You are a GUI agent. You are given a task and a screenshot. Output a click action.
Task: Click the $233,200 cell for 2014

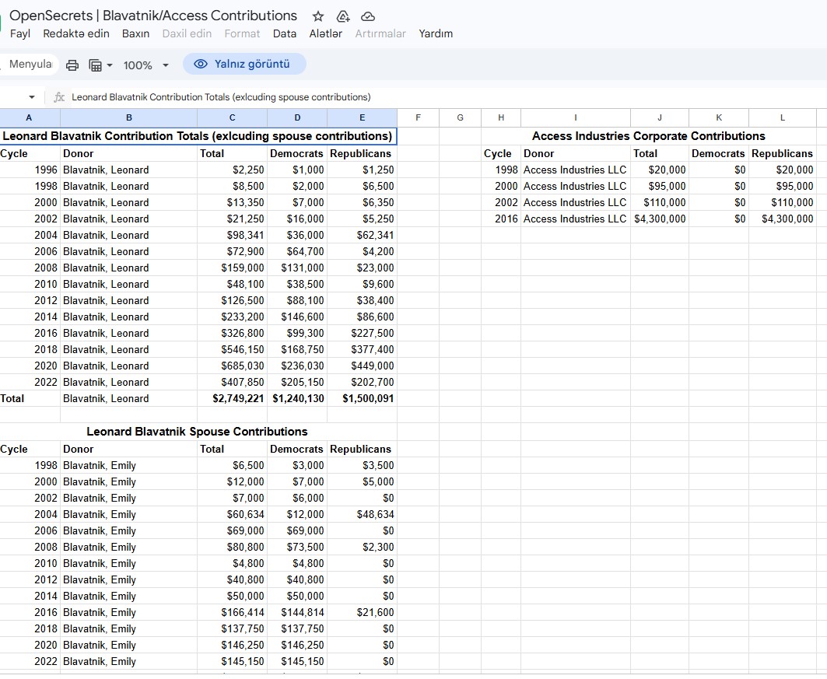pos(232,317)
